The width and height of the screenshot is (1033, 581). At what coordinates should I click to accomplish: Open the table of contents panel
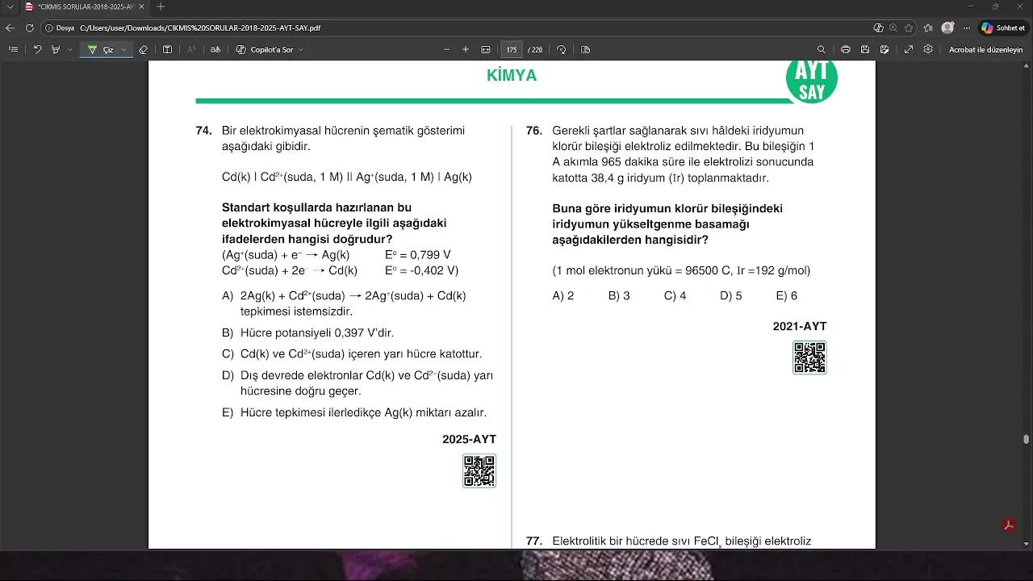[x=13, y=49]
